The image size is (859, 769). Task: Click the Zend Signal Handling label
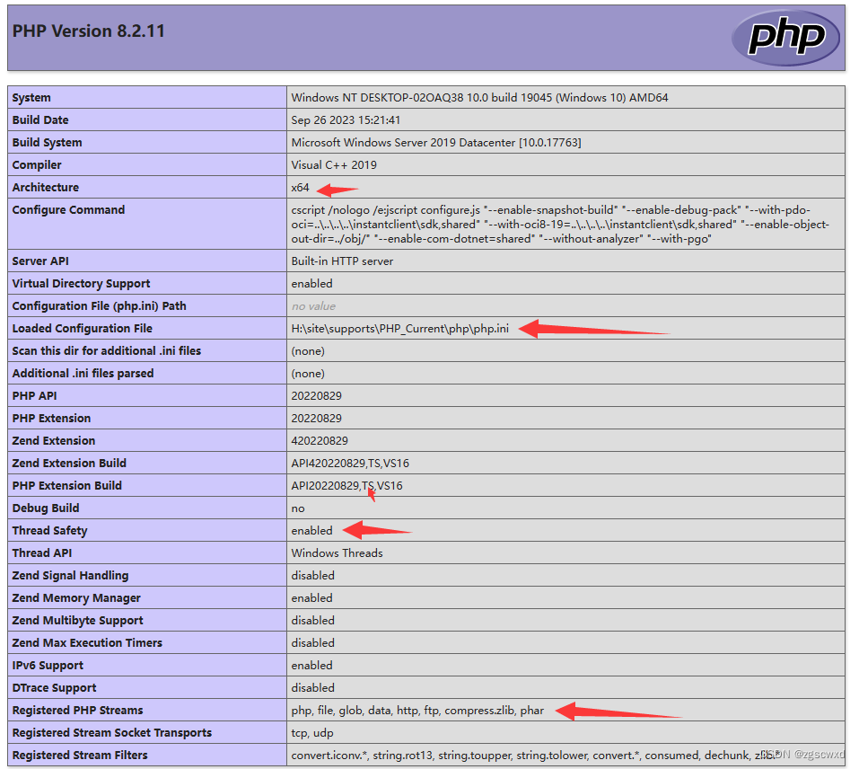[70, 576]
